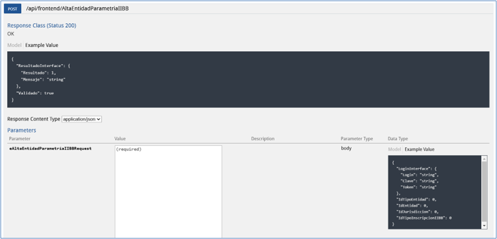Click the body parameter type cell
The image size is (497, 239).
(x=346, y=148)
